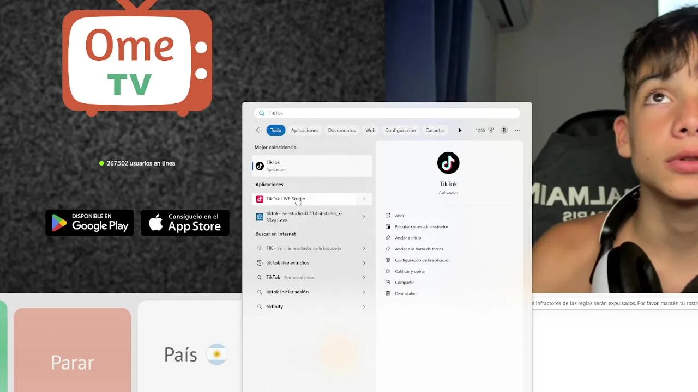Viewport: 698px width, 392px height.
Task: Expand the 'tiktok iniciar sesión' chevron
Action: [364, 292]
